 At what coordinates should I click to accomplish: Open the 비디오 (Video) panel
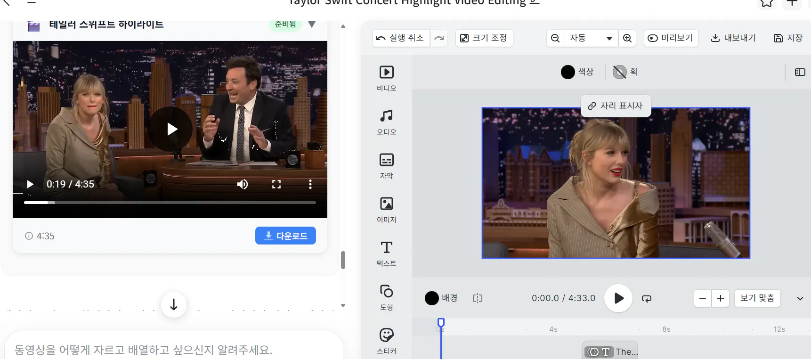click(386, 78)
